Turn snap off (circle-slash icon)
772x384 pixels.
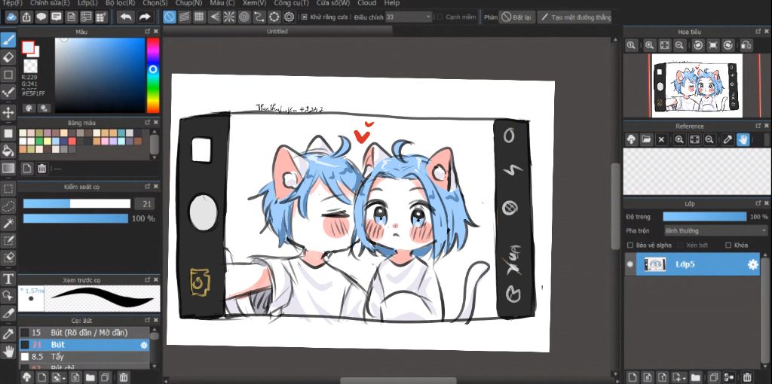point(170,17)
